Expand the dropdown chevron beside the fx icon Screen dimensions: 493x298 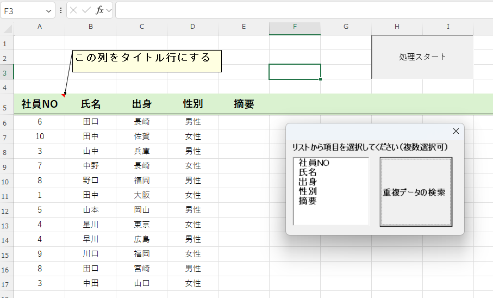(x=109, y=10)
